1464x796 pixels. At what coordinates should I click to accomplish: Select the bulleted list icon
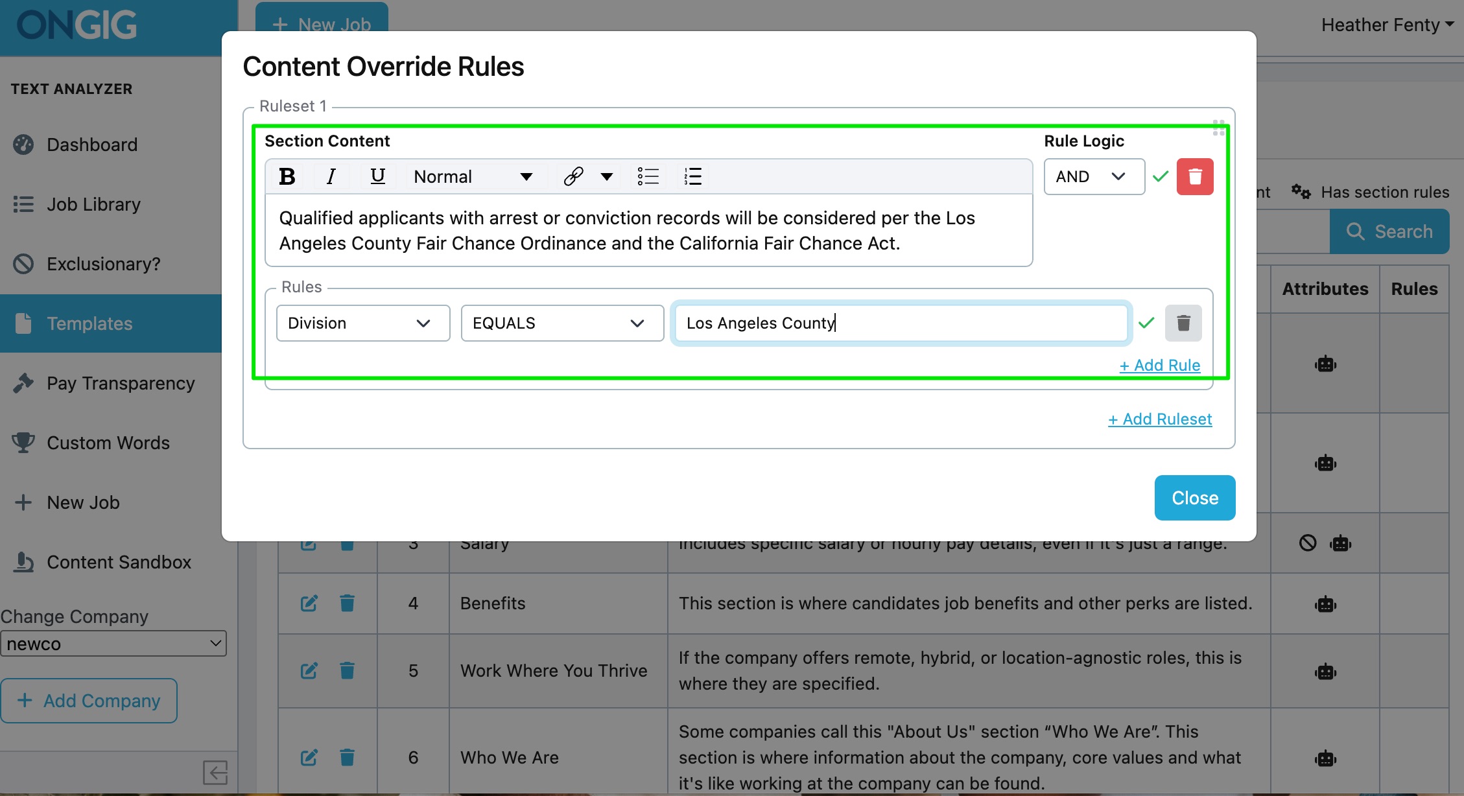pos(648,176)
